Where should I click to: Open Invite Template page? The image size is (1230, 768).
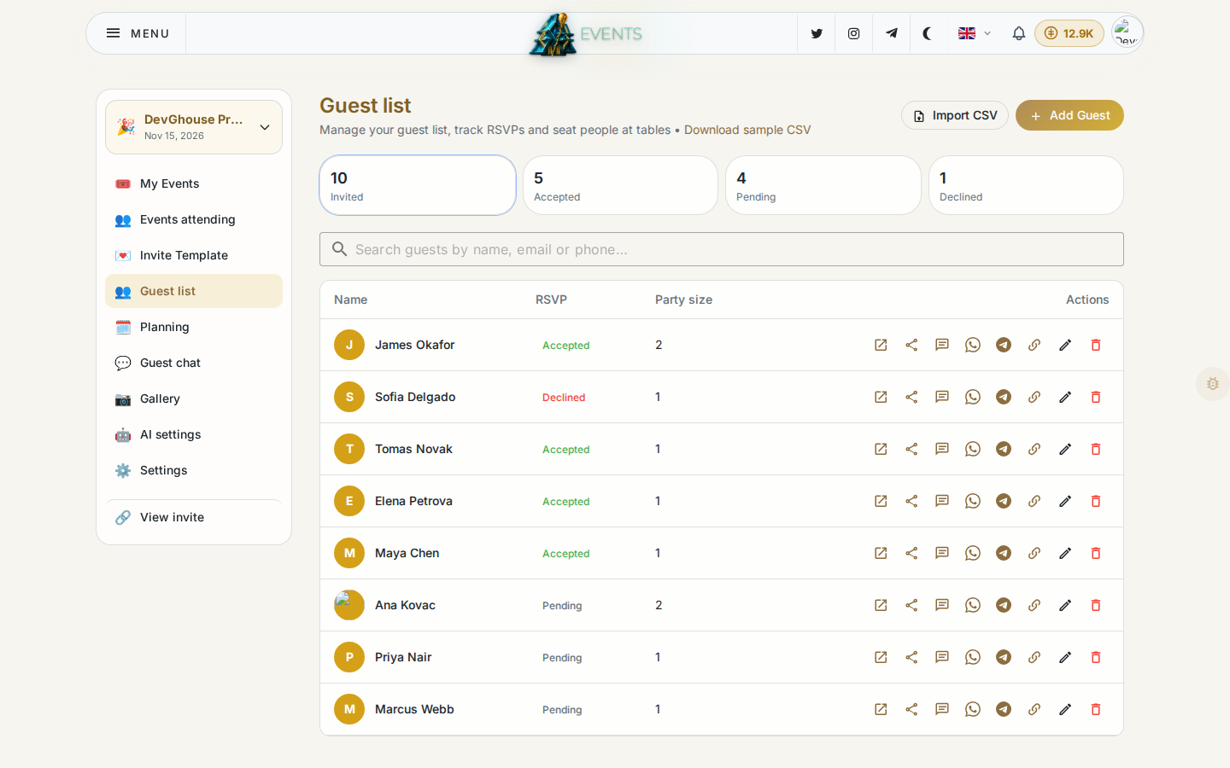click(194, 255)
